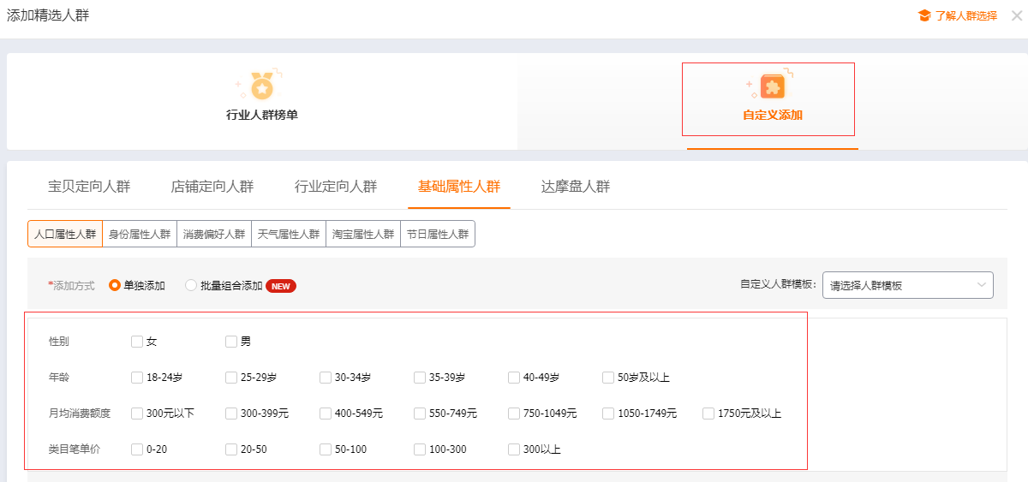The height and width of the screenshot is (482, 1028).
Task: Enable the 30-34岁 age checkbox
Action: pyautogui.click(x=326, y=378)
